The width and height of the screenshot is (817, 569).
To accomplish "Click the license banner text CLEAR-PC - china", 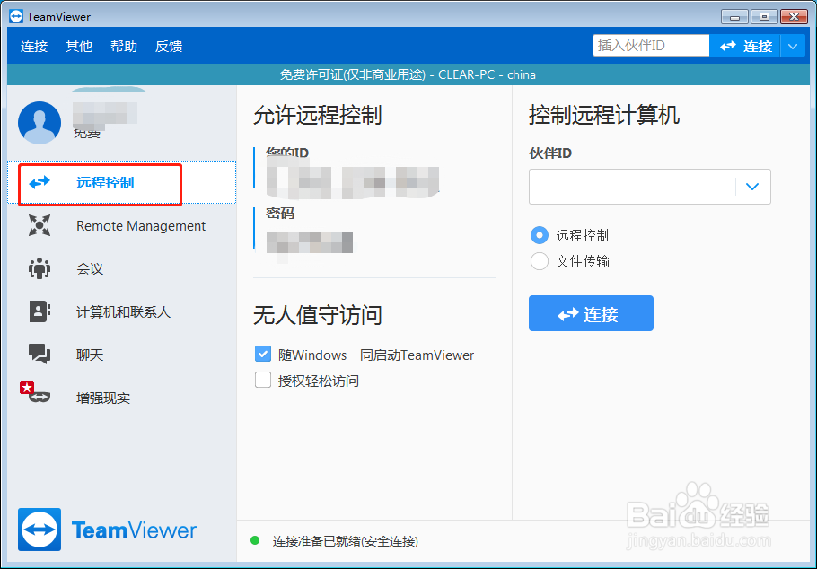I will pyautogui.click(x=487, y=75).
